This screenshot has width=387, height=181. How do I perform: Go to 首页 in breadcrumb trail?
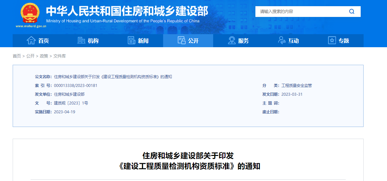click(x=17, y=56)
